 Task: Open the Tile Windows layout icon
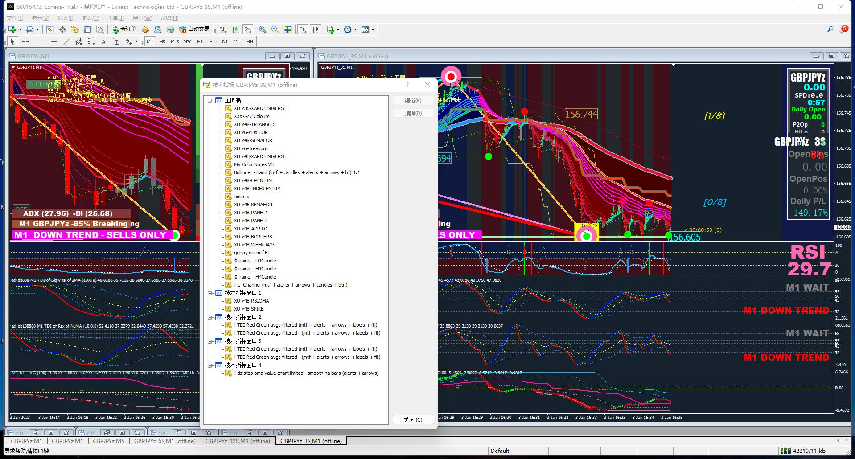pos(288,29)
